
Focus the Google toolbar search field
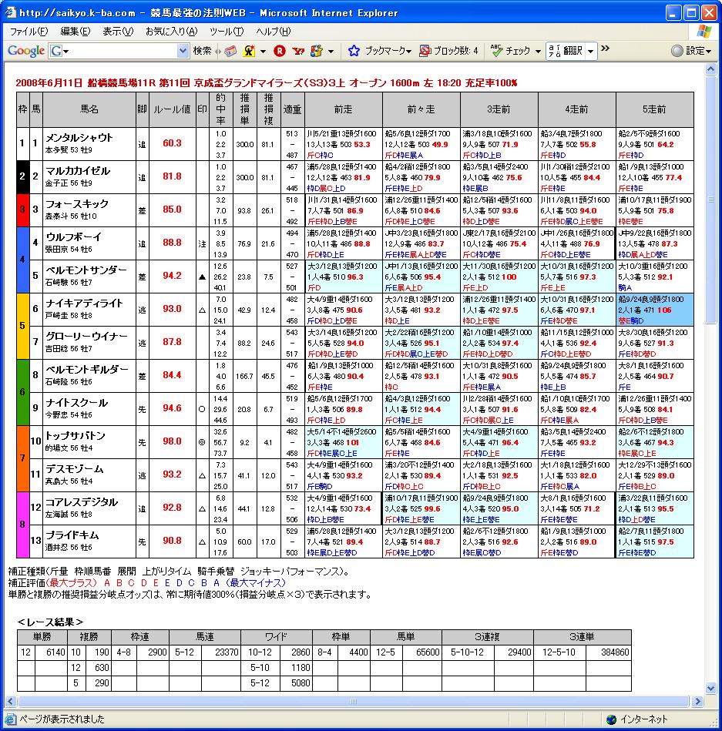123,51
